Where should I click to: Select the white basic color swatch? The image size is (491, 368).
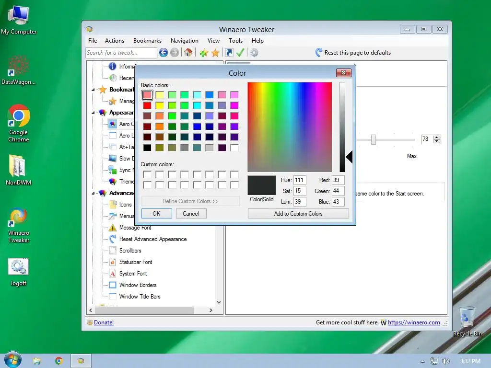pos(234,148)
